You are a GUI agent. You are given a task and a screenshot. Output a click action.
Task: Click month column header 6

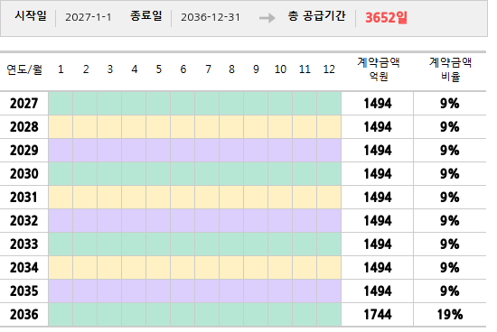point(183,69)
